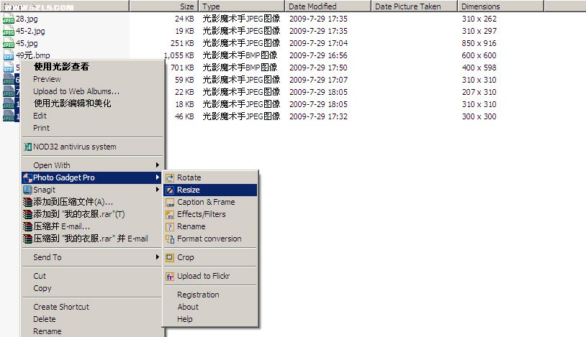
Task: Open Registration in Photo Gadget submenu
Action: pos(198,295)
